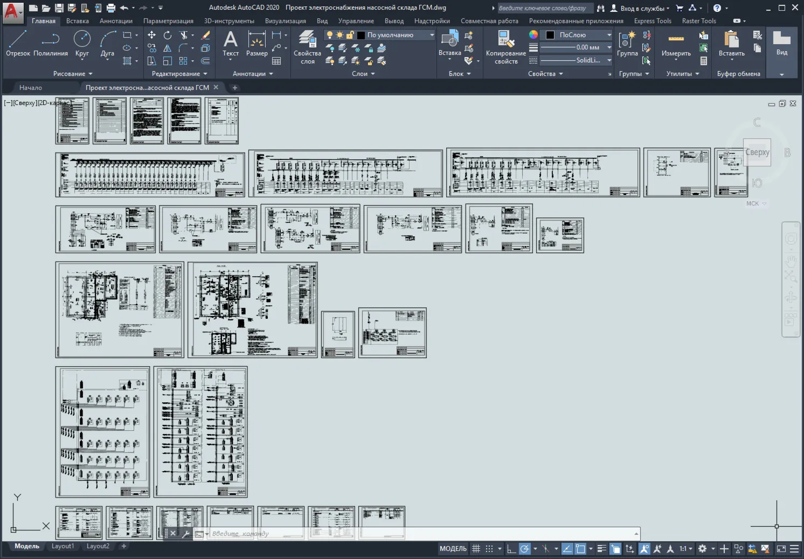Click Копирование свойств match properties icon
Screen dimensions: 804x559
506,47
